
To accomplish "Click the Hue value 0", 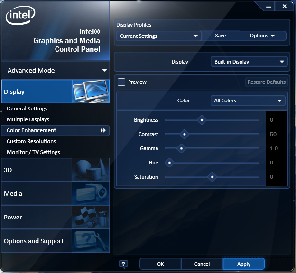I will 271,163.
